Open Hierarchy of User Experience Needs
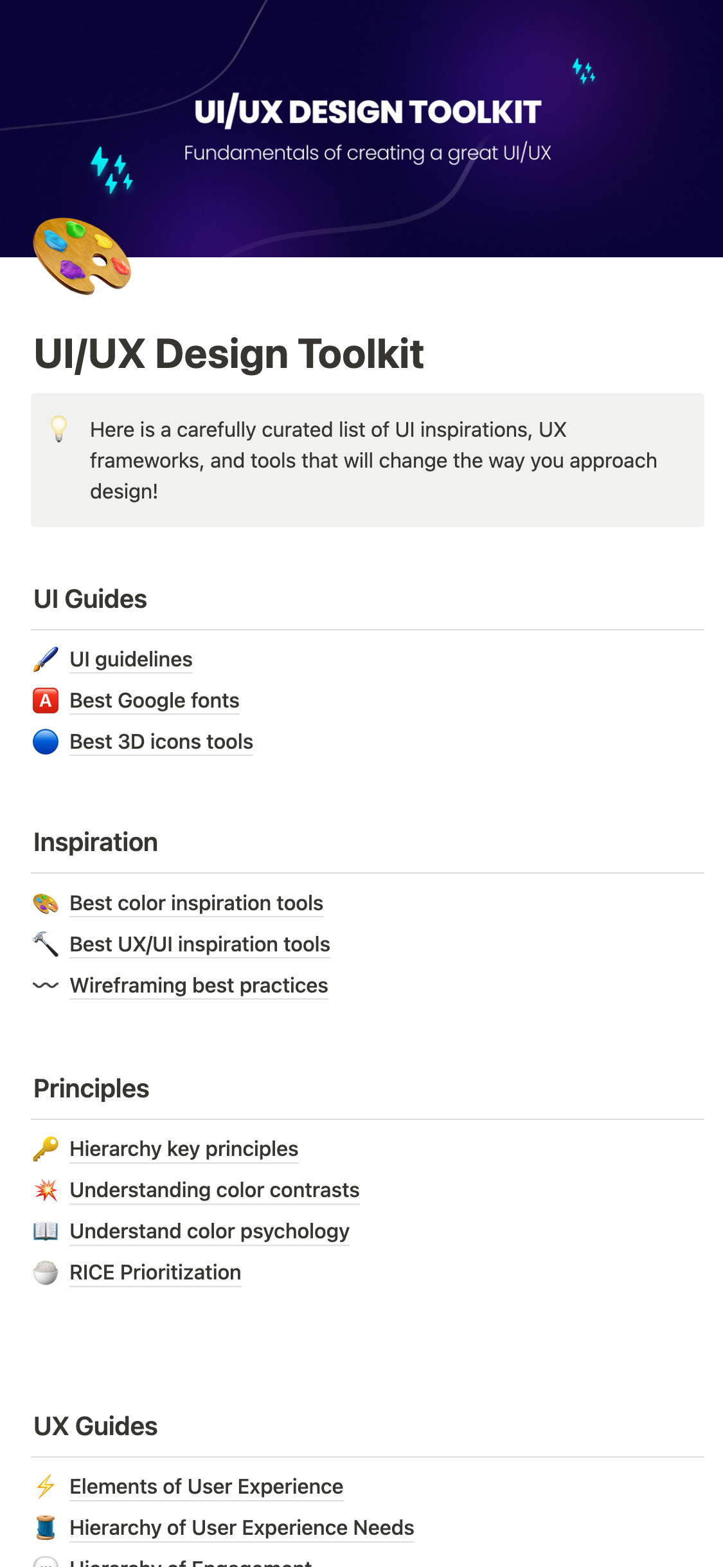 point(242,1528)
